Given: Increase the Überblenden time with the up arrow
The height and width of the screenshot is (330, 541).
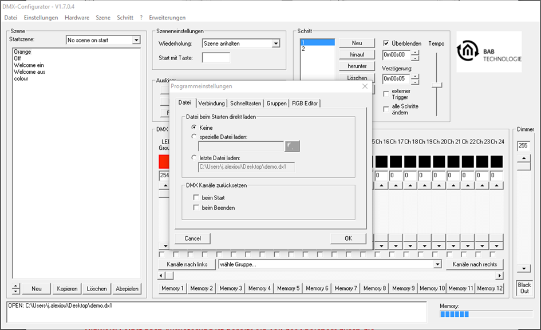Looking at the screenshot, I should pyautogui.click(x=415, y=53).
